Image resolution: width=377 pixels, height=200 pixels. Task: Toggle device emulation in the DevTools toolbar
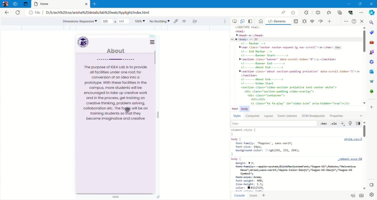(242, 21)
